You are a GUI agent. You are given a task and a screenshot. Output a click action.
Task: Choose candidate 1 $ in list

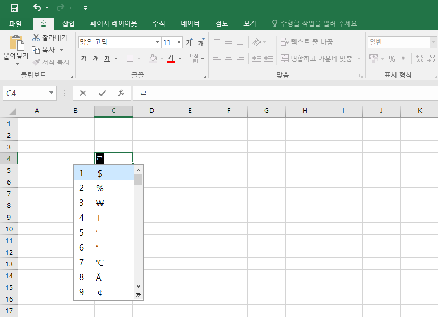pos(104,173)
